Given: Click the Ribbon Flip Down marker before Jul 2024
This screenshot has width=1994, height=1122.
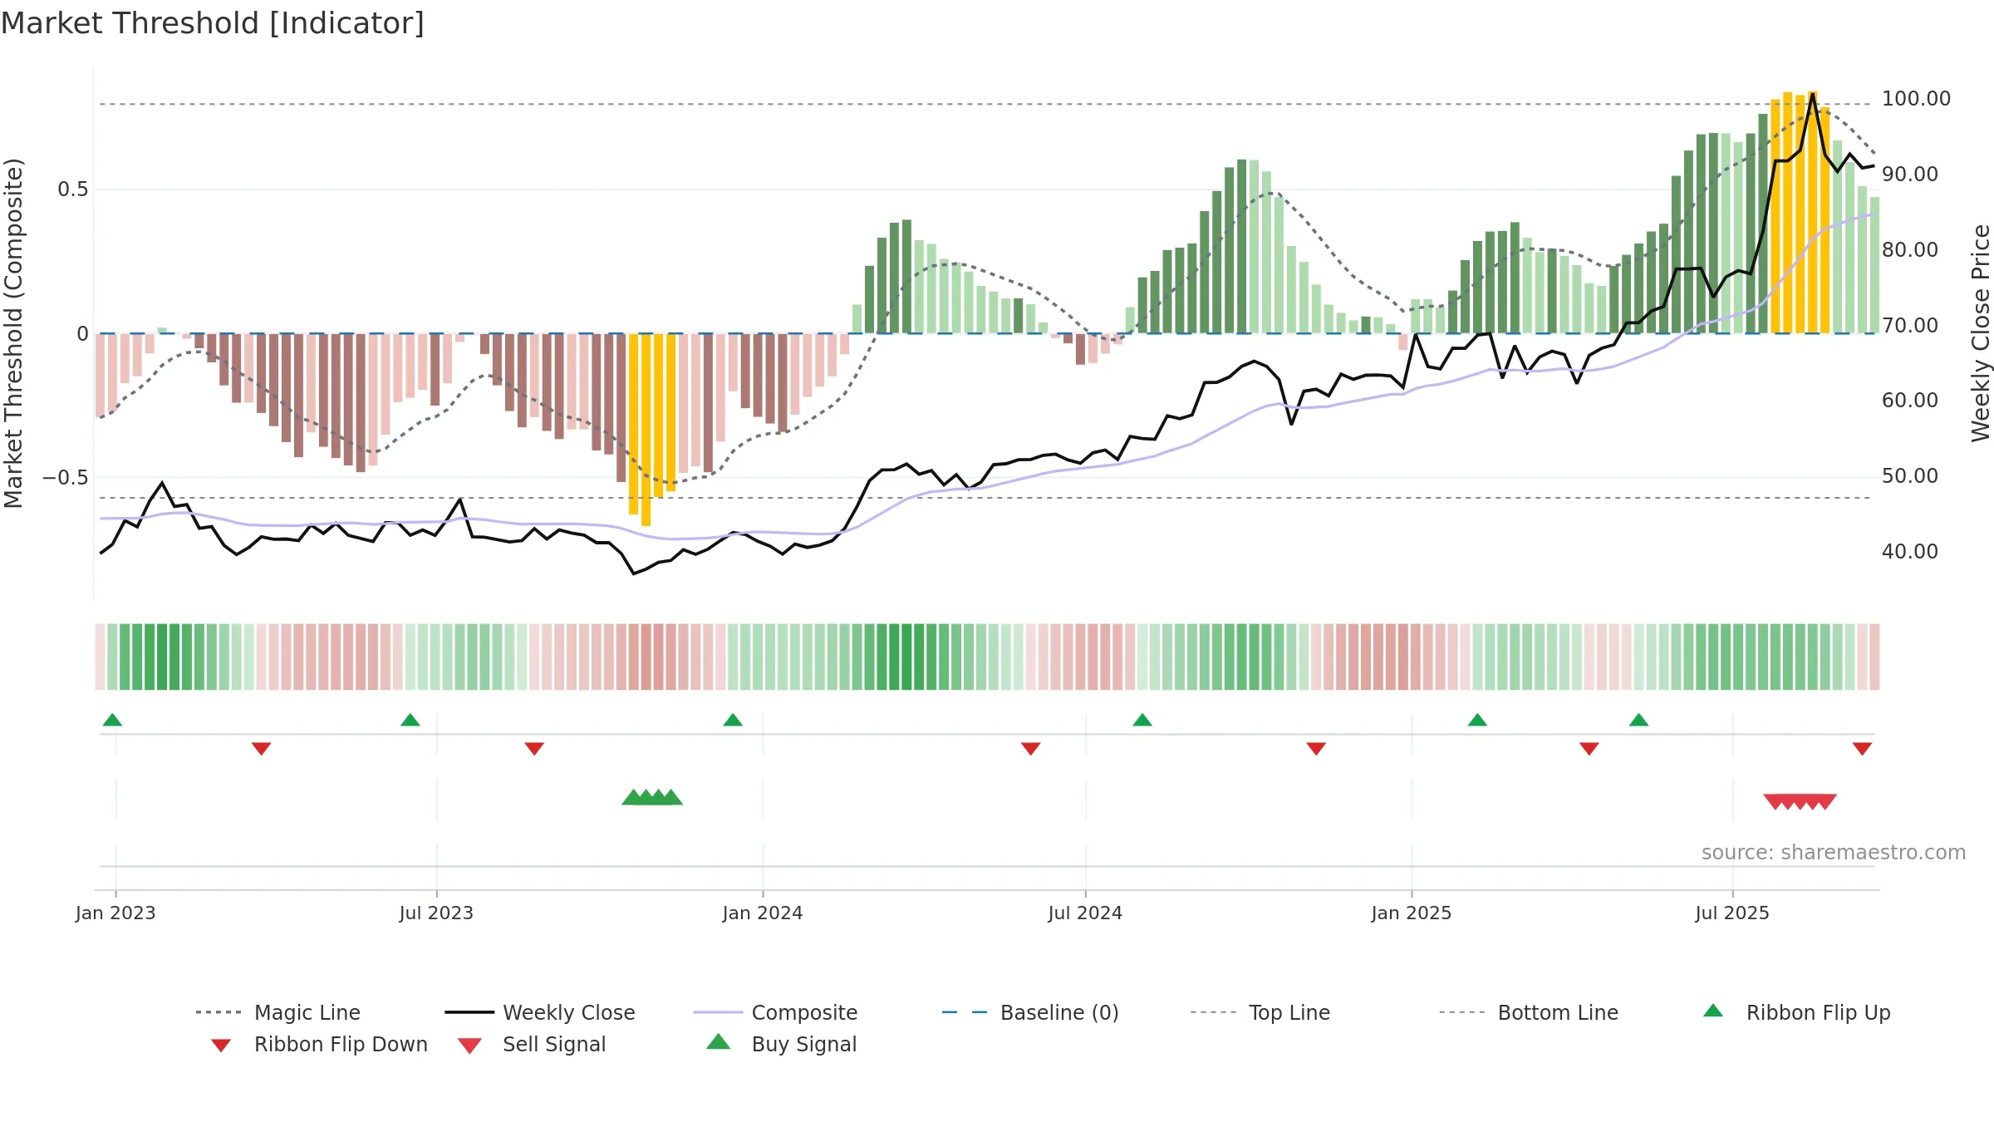Looking at the screenshot, I should coord(1031,749).
